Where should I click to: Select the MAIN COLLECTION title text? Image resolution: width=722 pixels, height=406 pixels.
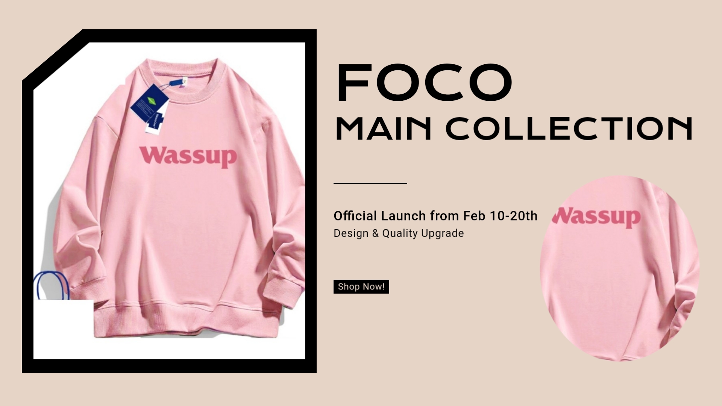pos(514,128)
